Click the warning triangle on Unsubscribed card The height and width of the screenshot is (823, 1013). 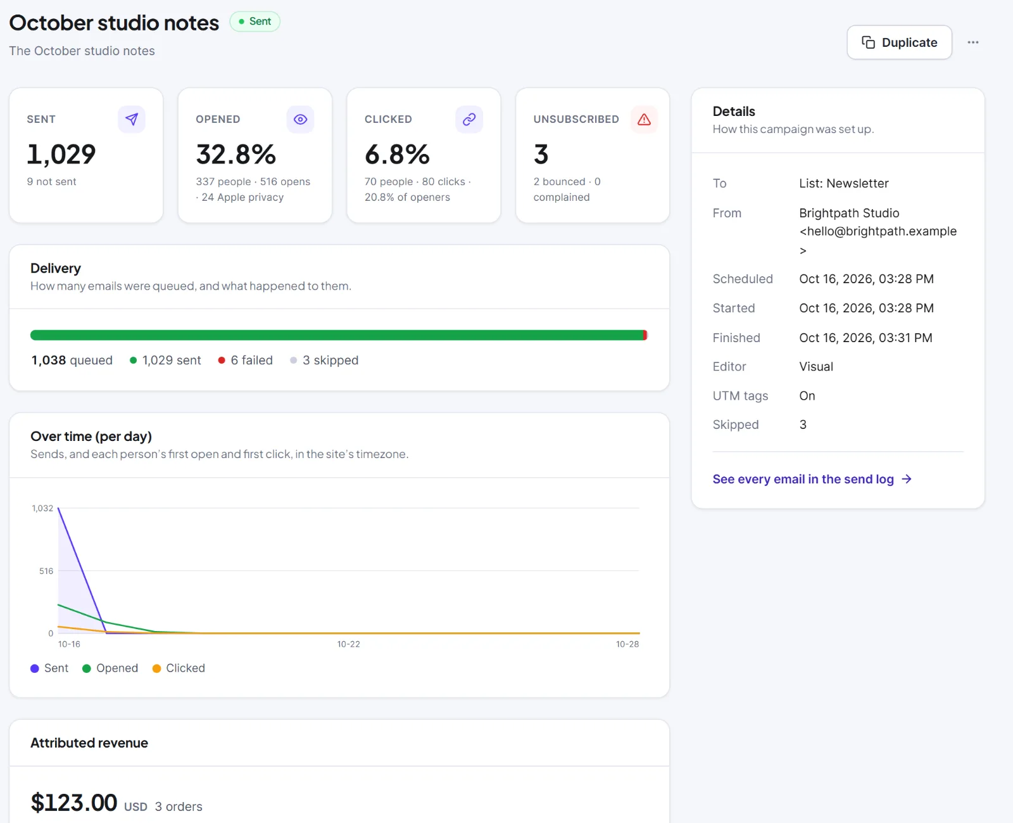(x=644, y=119)
